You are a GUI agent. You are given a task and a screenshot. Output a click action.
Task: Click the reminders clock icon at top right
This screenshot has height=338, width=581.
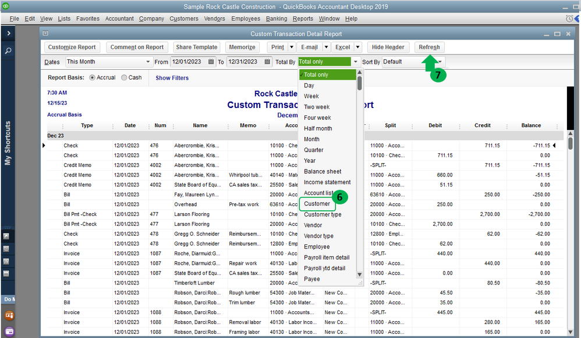tap(569, 19)
